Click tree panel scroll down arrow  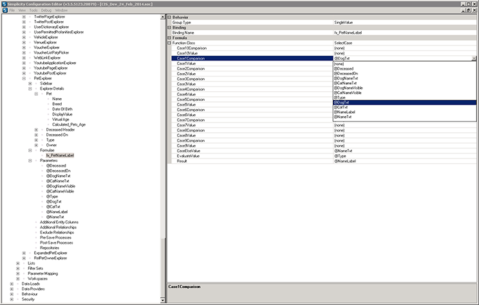coord(162,300)
